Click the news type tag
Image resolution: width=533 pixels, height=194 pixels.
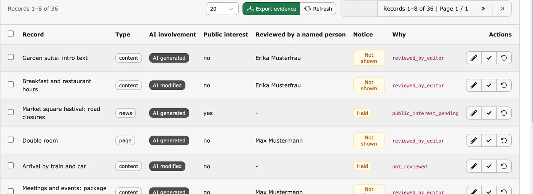click(x=125, y=113)
